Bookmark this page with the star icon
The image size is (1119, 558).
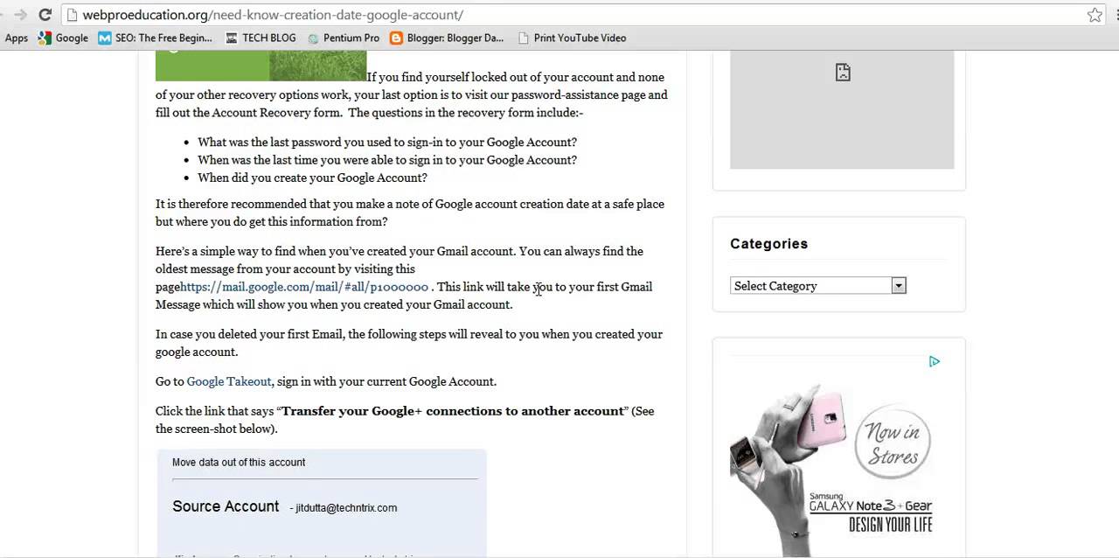(1095, 15)
